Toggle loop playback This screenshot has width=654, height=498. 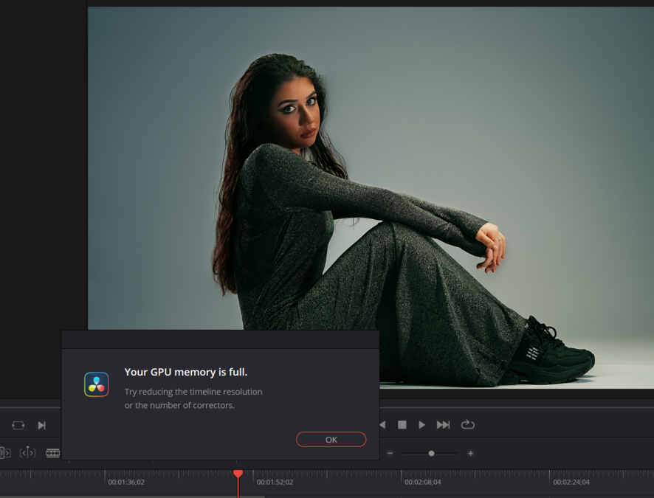(467, 425)
